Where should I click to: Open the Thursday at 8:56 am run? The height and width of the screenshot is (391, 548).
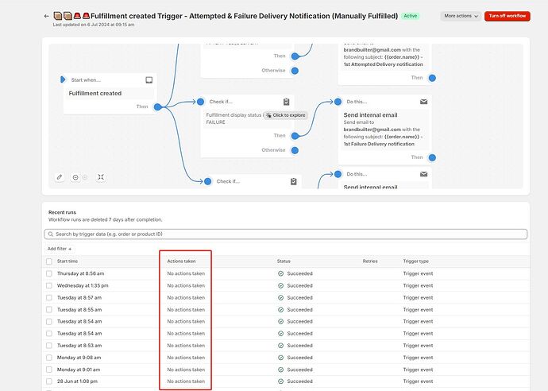click(x=81, y=273)
